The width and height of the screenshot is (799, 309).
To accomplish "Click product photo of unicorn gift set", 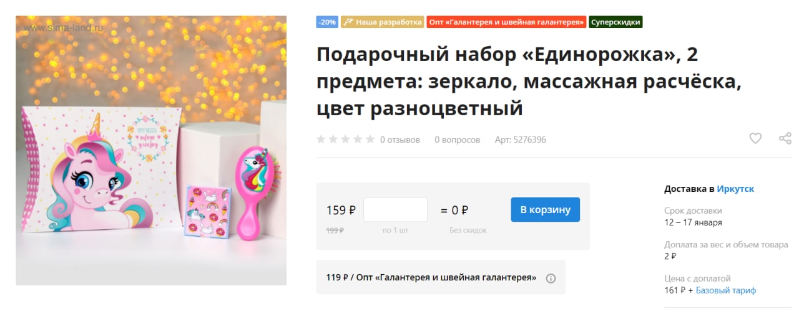I will (x=151, y=150).
